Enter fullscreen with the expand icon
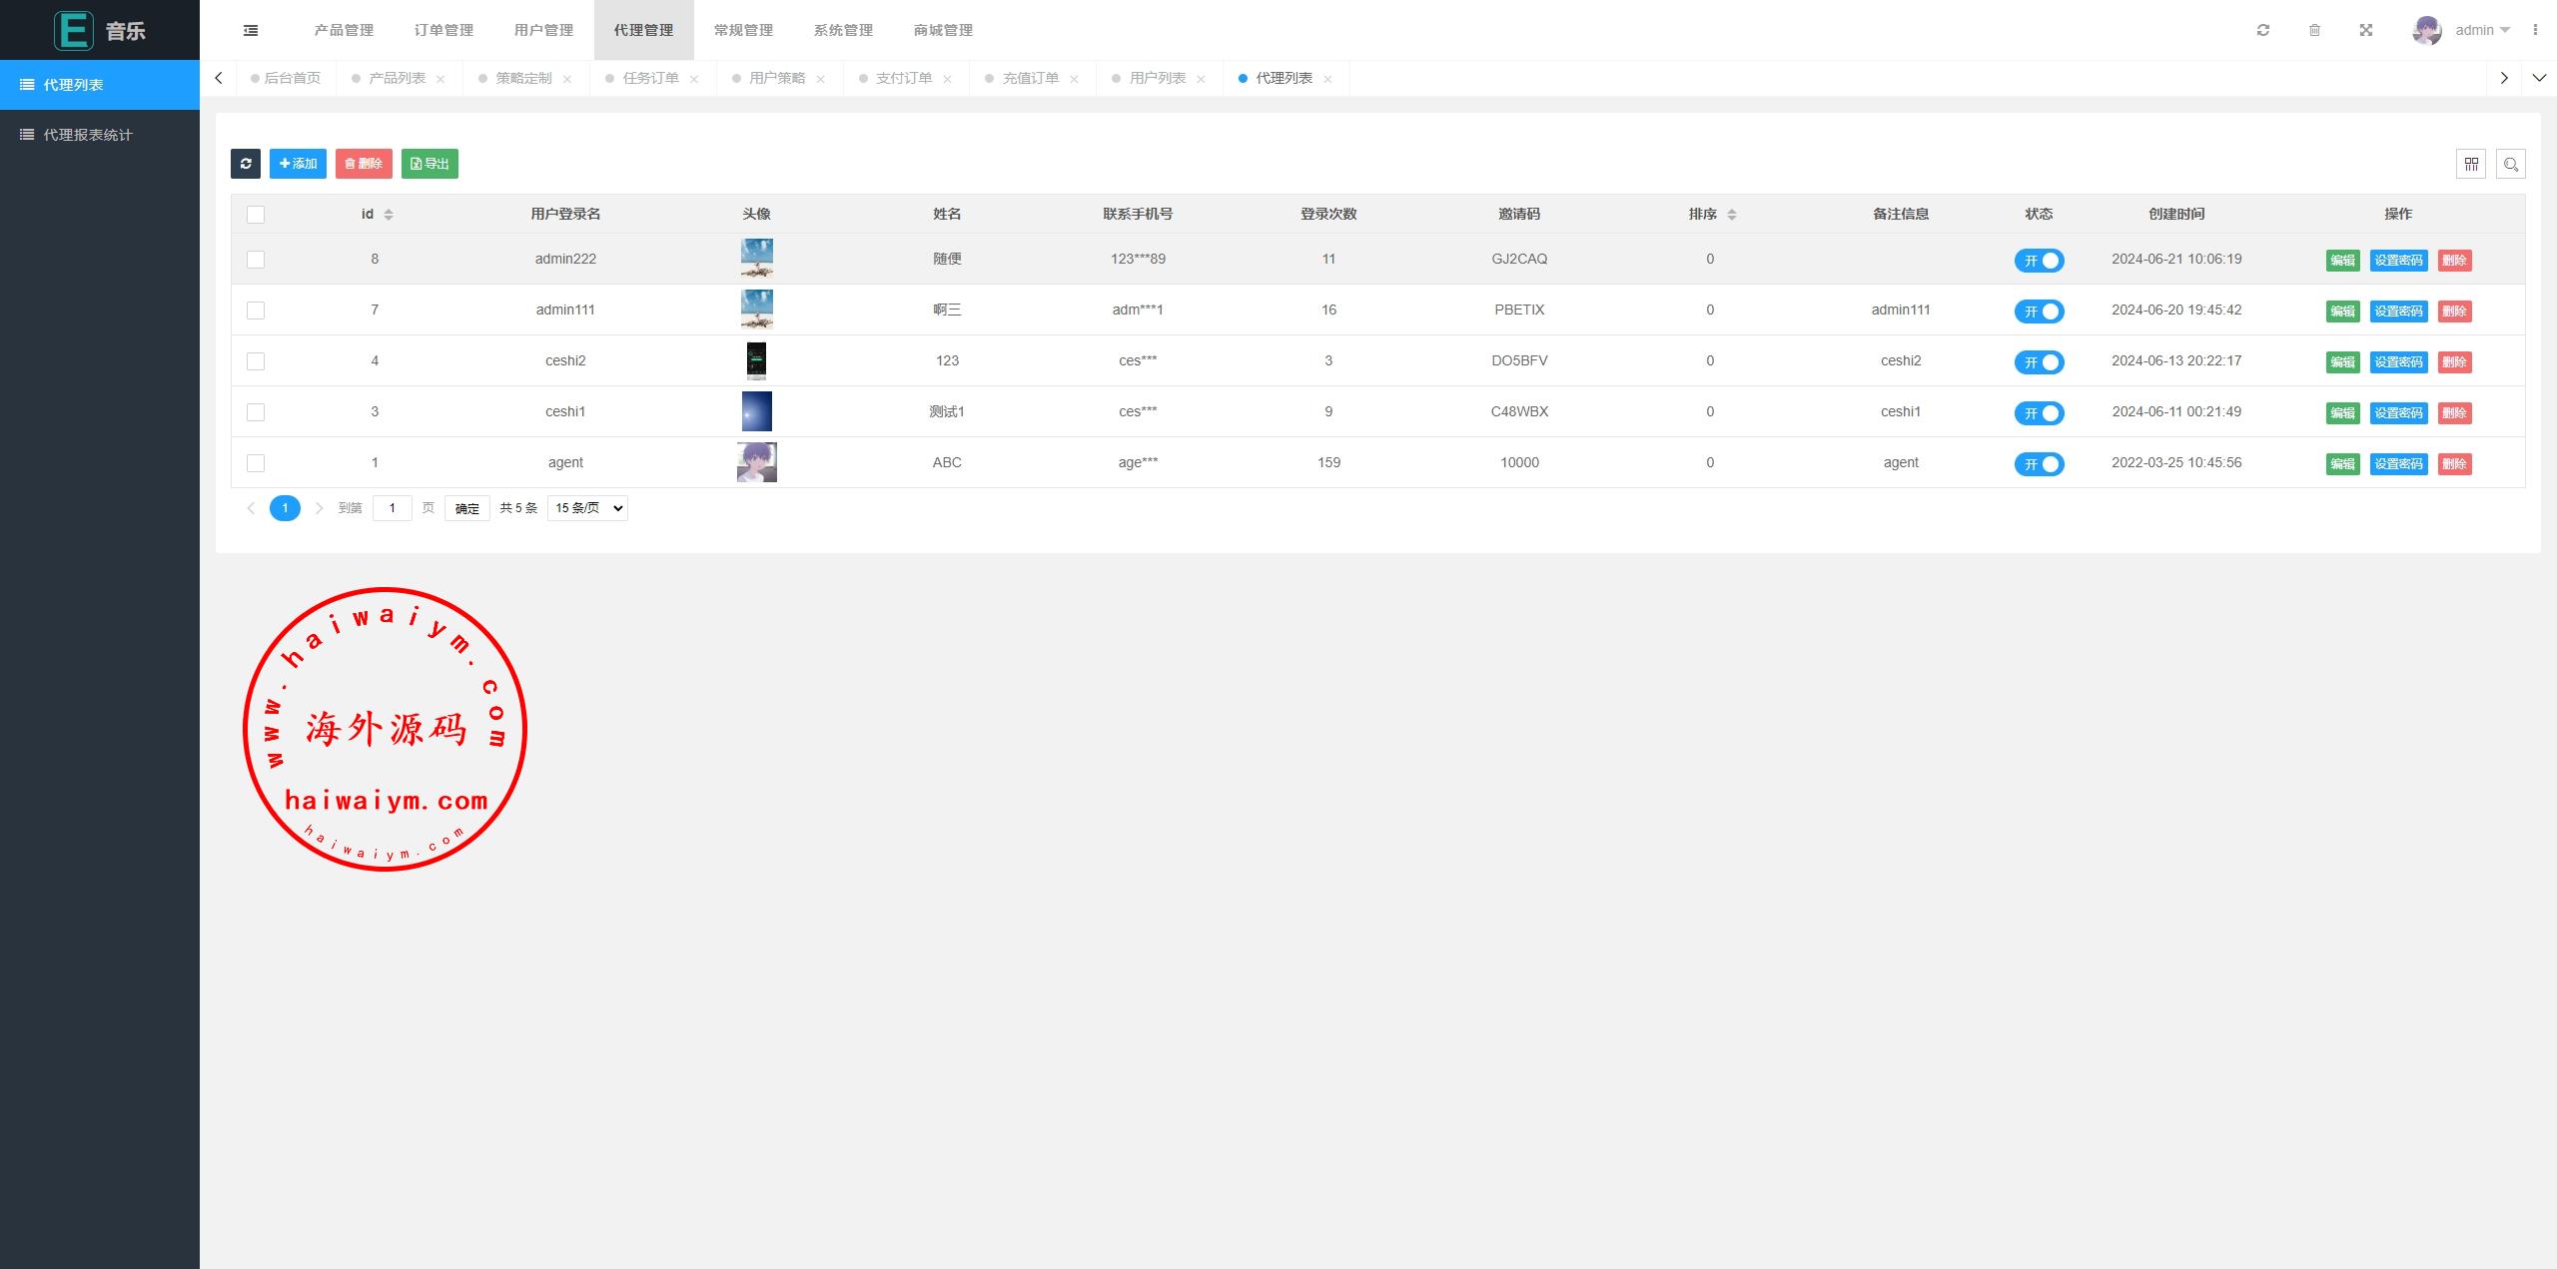 point(2366,31)
